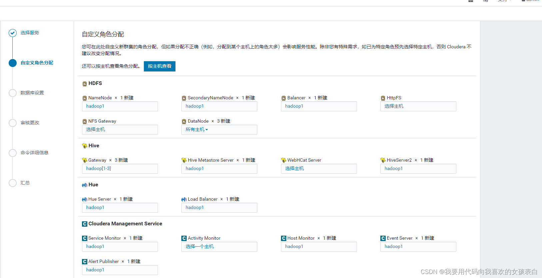Screen dimensions: 542x278
Task: Open the 所有主机 dropdown under DataNode
Action: (197, 130)
